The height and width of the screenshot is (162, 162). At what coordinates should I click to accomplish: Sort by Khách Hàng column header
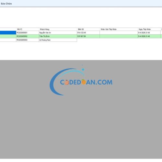click(x=58, y=29)
